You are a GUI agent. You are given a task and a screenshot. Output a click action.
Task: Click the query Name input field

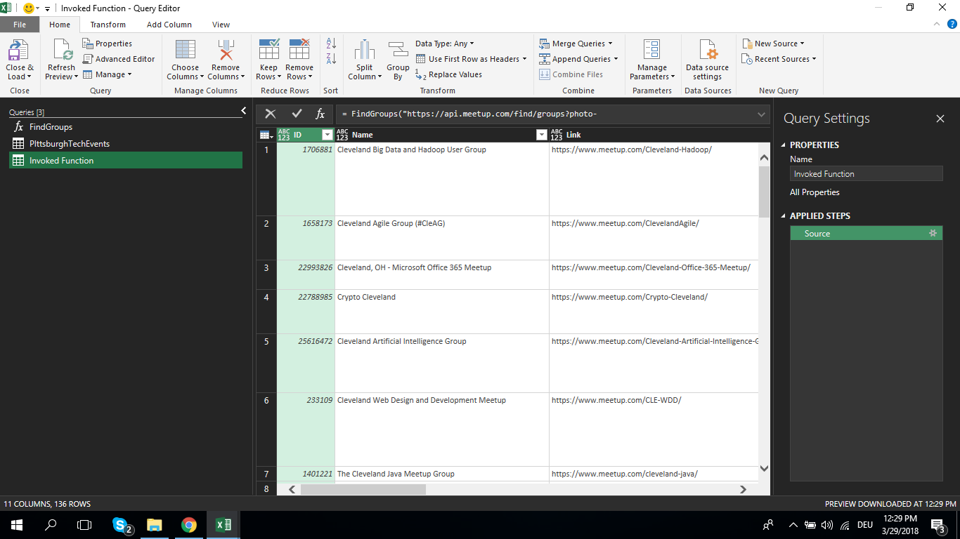[x=866, y=174]
